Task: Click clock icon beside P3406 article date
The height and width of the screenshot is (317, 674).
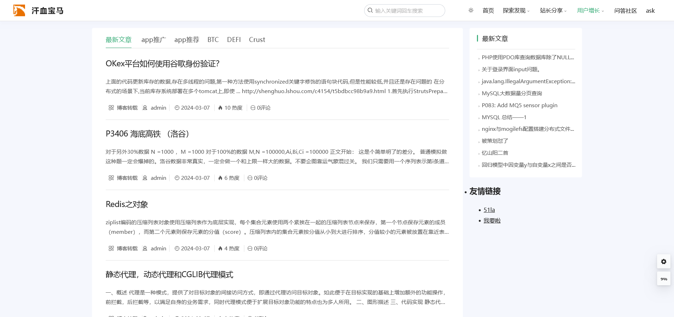Action: 177,178
